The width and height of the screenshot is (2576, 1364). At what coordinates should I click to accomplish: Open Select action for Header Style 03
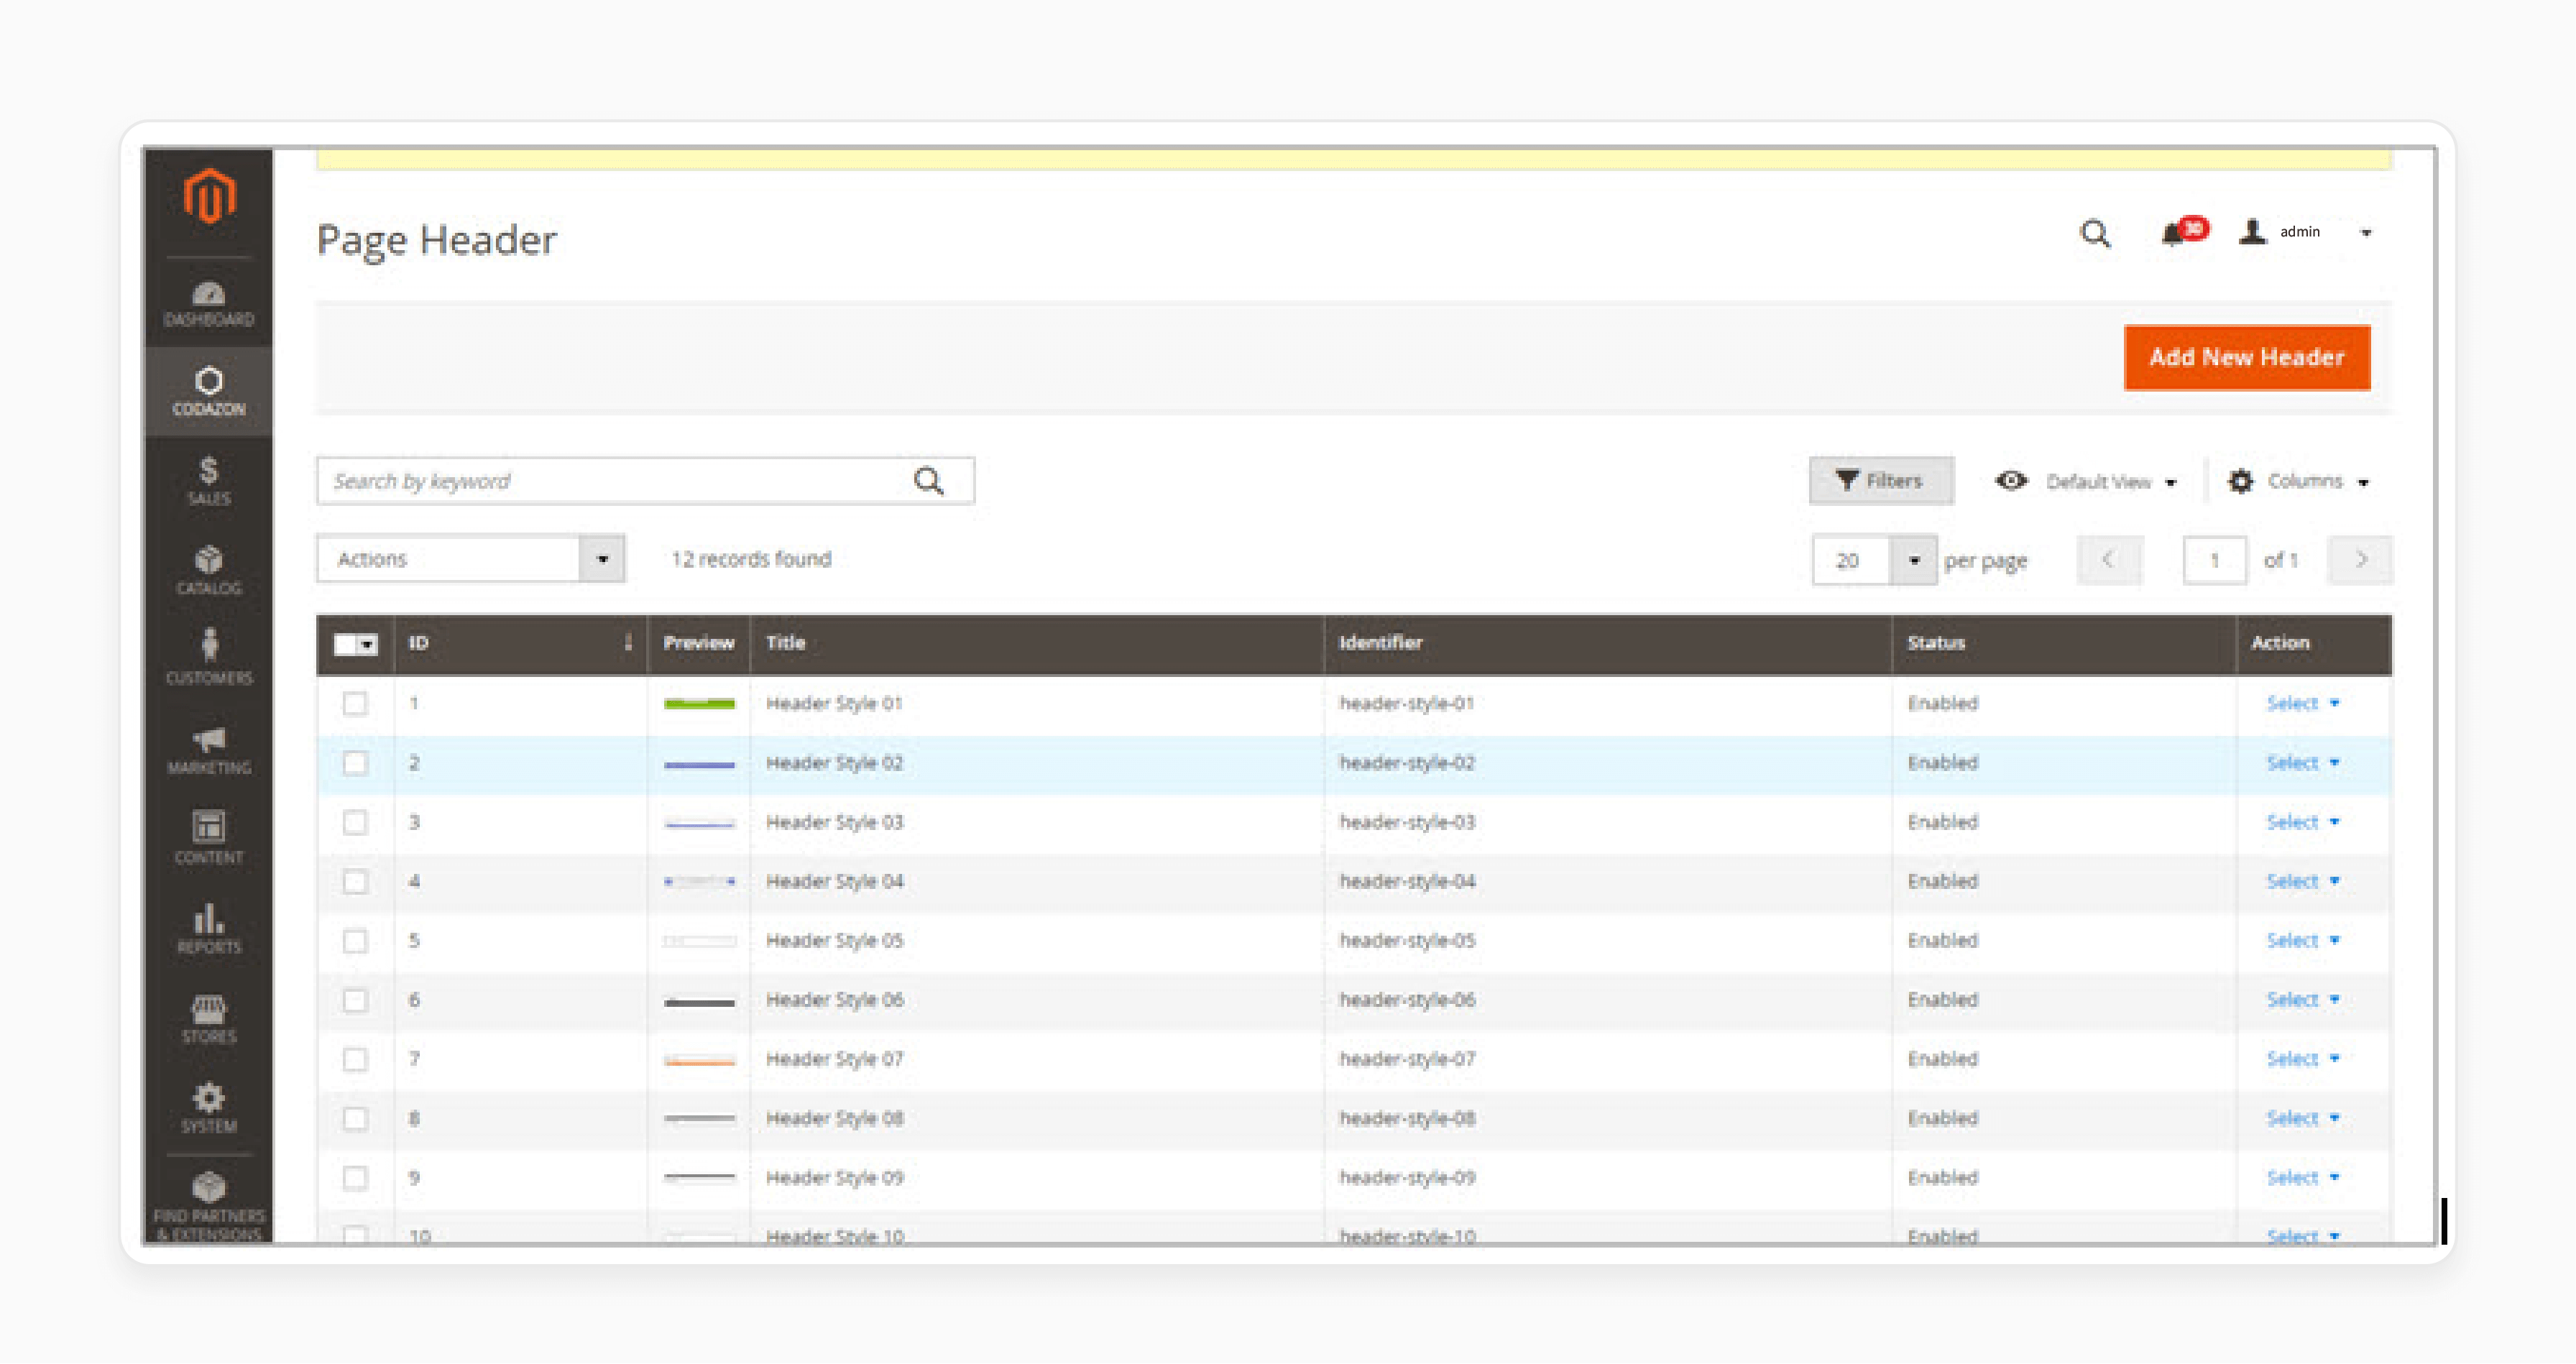coord(2302,823)
